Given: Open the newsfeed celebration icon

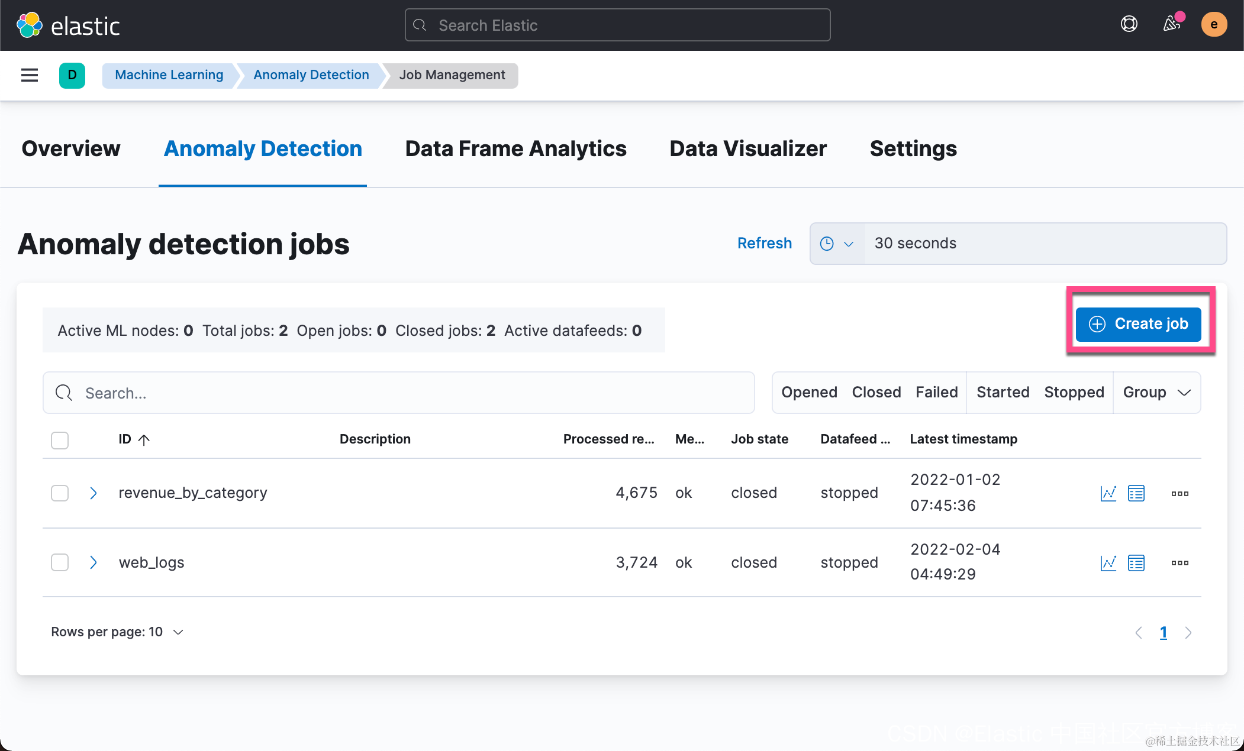Looking at the screenshot, I should [x=1171, y=24].
